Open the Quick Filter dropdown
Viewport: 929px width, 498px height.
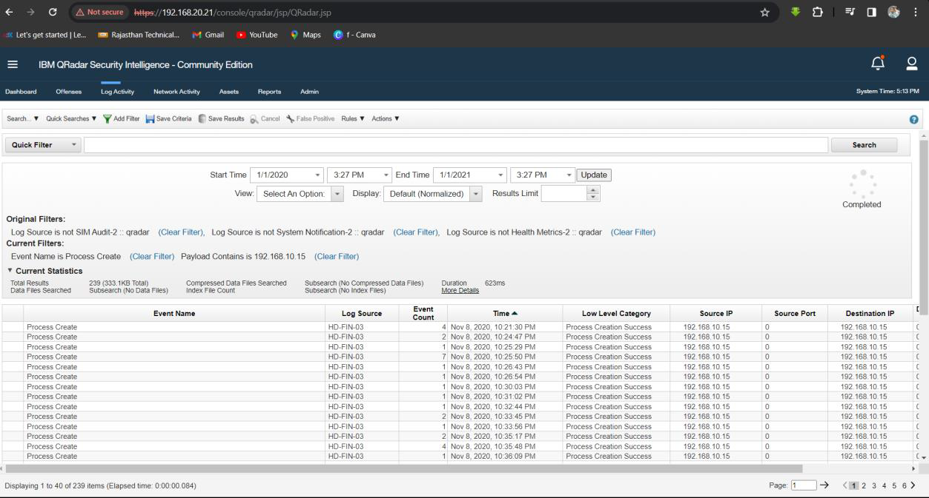[x=44, y=145]
